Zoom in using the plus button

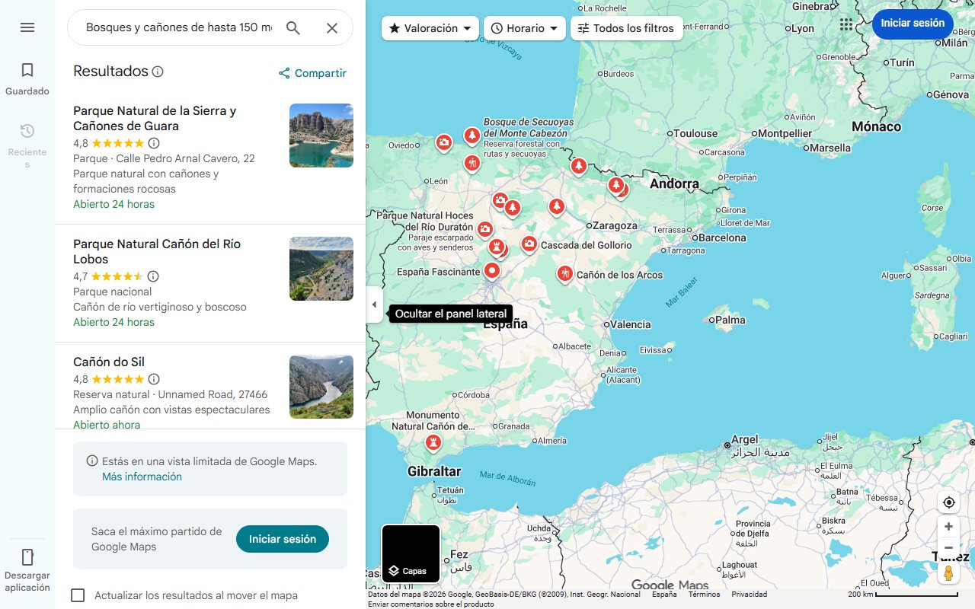pos(948,526)
